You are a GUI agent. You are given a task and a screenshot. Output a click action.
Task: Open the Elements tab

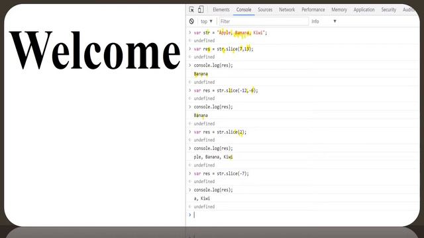coord(221,10)
